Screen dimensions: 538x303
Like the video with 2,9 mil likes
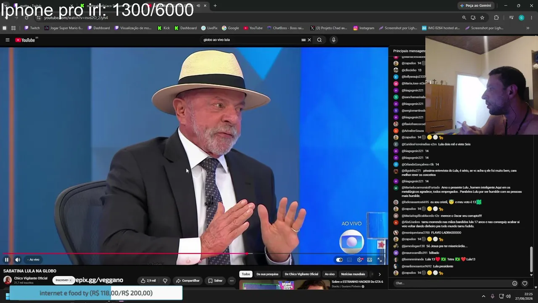click(x=148, y=281)
